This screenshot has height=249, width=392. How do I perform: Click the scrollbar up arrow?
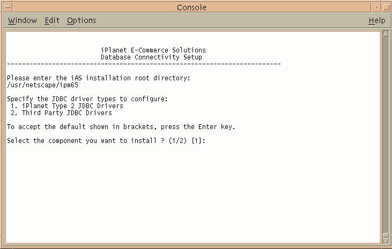click(386, 34)
